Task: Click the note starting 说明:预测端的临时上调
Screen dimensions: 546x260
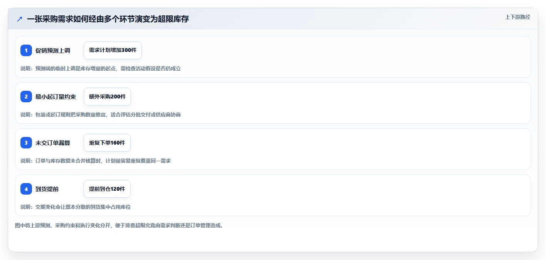Action: [x=101, y=68]
